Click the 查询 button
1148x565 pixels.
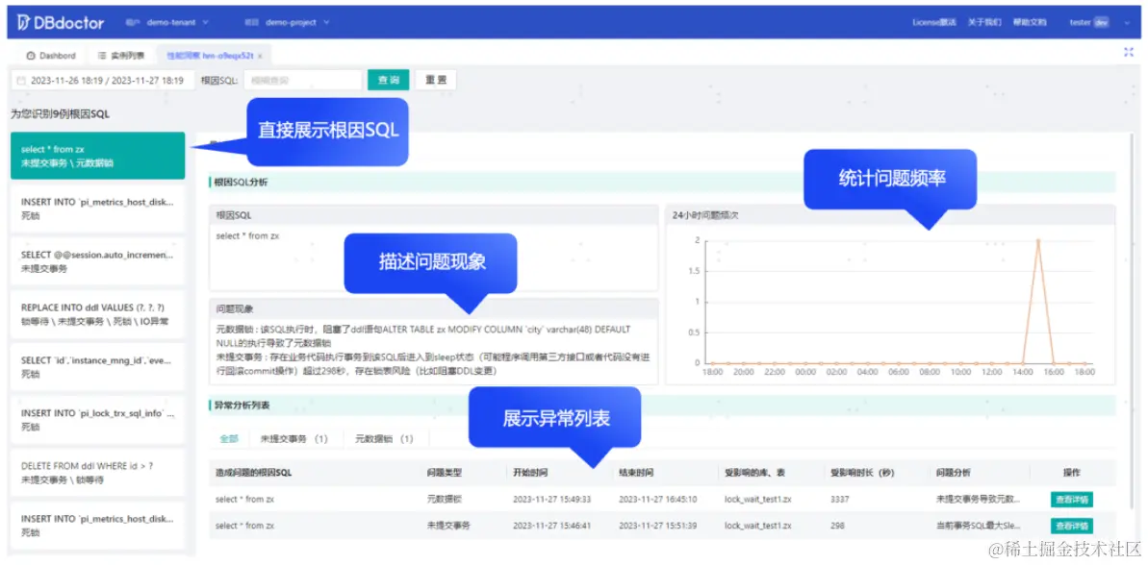(388, 81)
